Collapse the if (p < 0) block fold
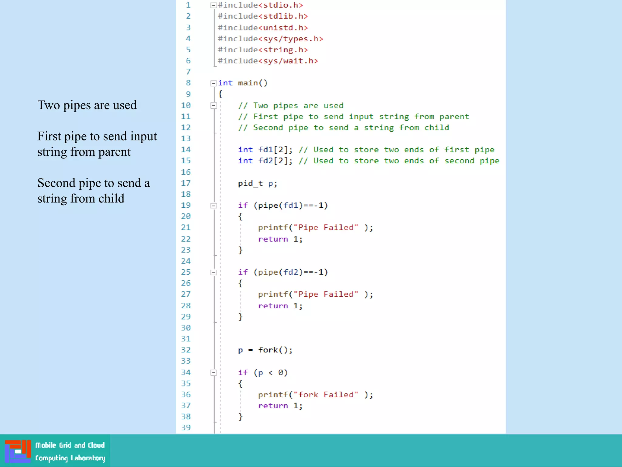This screenshot has height=467, width=622. click(214, 372)
